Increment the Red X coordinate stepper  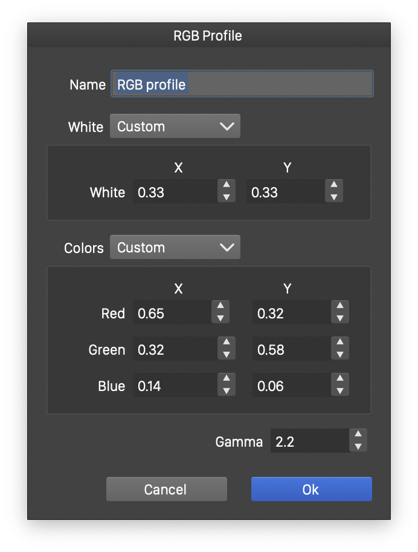pyautogui.click(x=220, y=307)
